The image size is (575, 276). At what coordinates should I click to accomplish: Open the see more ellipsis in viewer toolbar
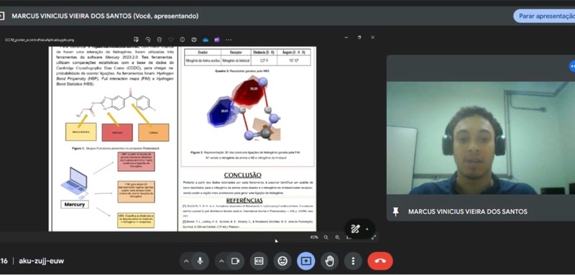(x=229, y=40)
